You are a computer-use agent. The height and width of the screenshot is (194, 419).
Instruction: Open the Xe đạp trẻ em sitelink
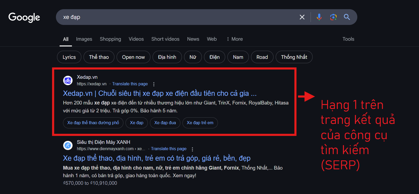200,123
